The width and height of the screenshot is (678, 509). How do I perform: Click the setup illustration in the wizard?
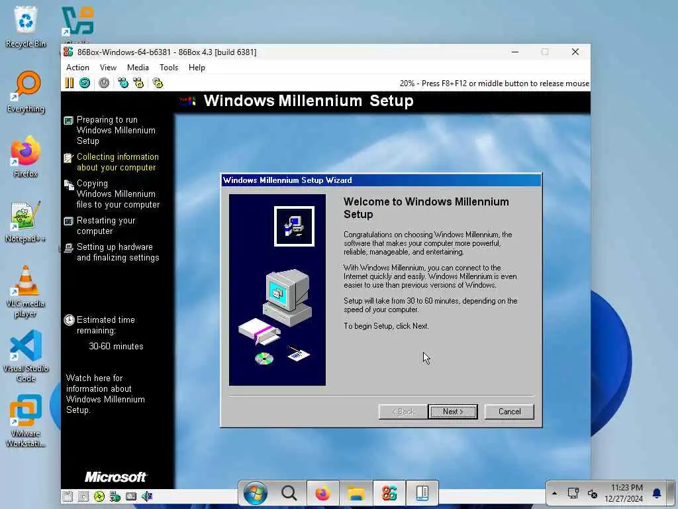click(277, 290)
